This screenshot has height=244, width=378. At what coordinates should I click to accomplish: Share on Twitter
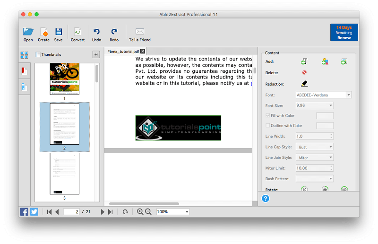point(34,212)
